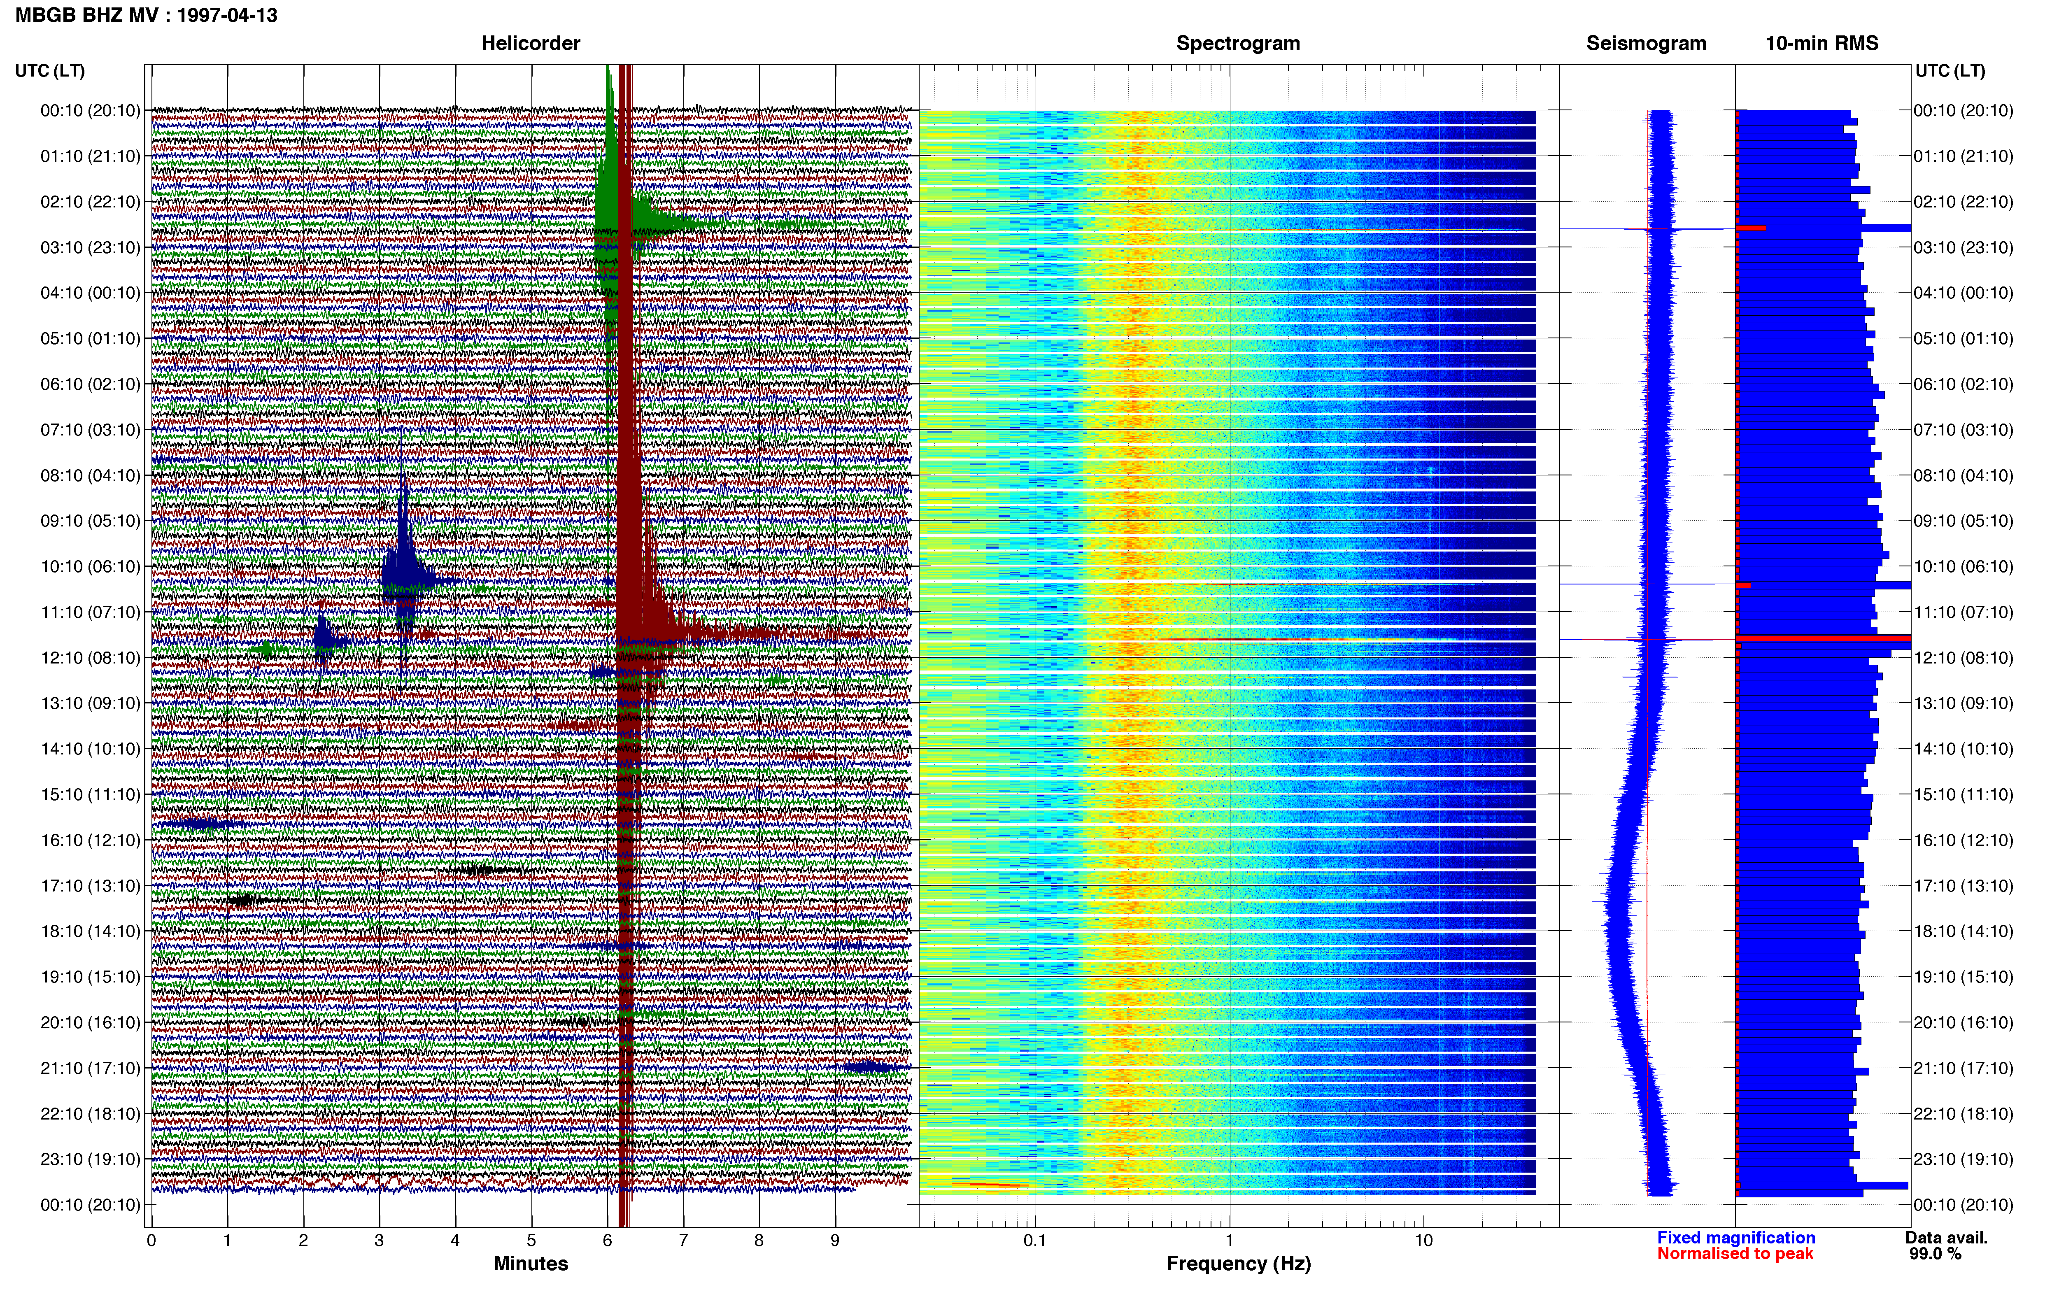Screen dimensions: 2066x1292
Task: Click the 'Frequency (Hz)' x-axis label
Action: (x=1238, y=1264)
